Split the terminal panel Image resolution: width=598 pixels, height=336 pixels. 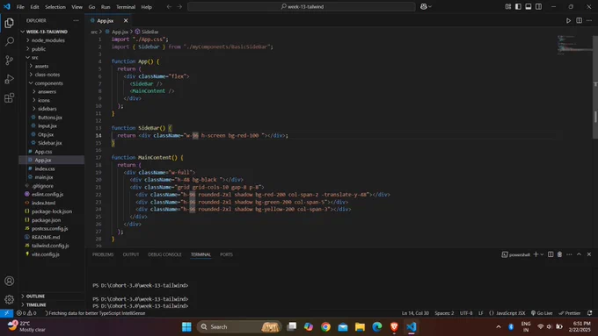551,254
